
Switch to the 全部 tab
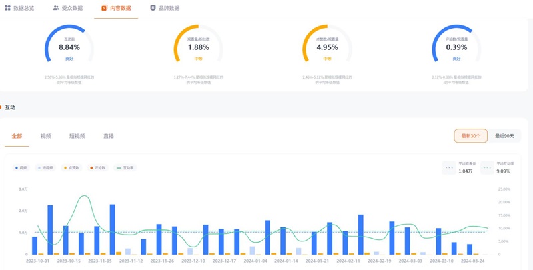point(17,136)
